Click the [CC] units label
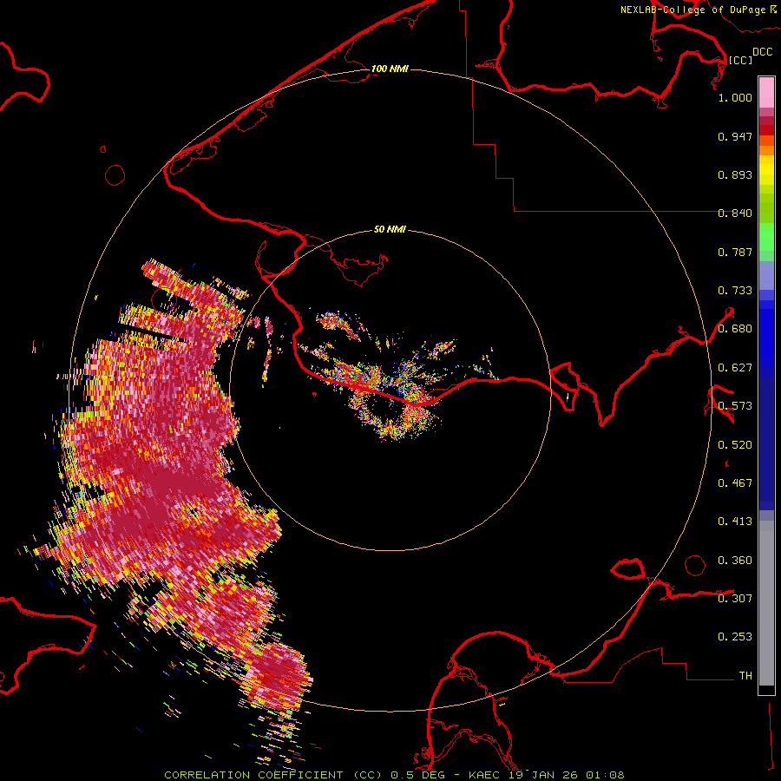781x781 pixels. point(740,60)
